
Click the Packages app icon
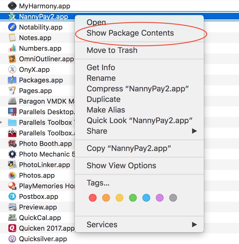[12, 80]
